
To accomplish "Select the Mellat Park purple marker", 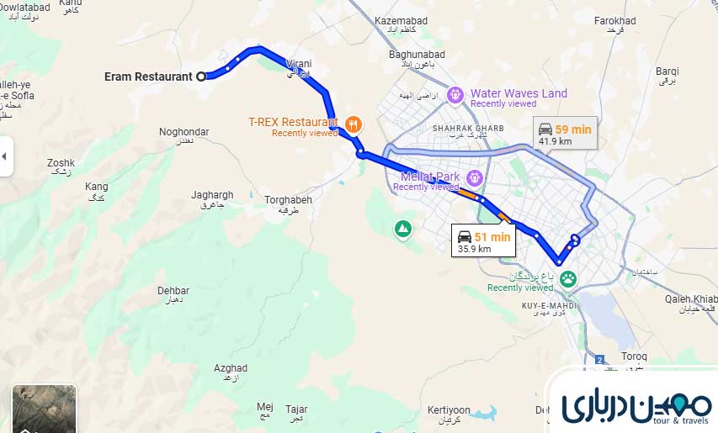I will (475, 178).
